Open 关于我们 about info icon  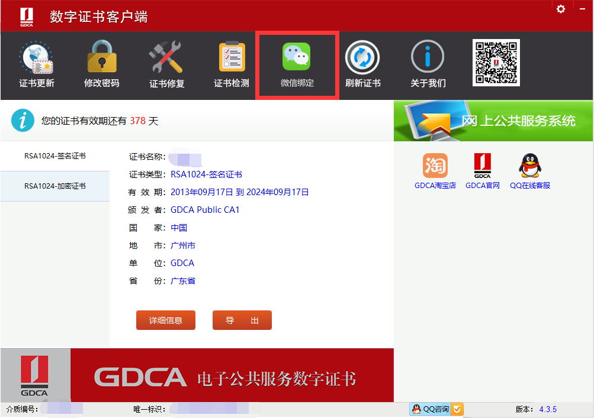click(x=428, y=56)
